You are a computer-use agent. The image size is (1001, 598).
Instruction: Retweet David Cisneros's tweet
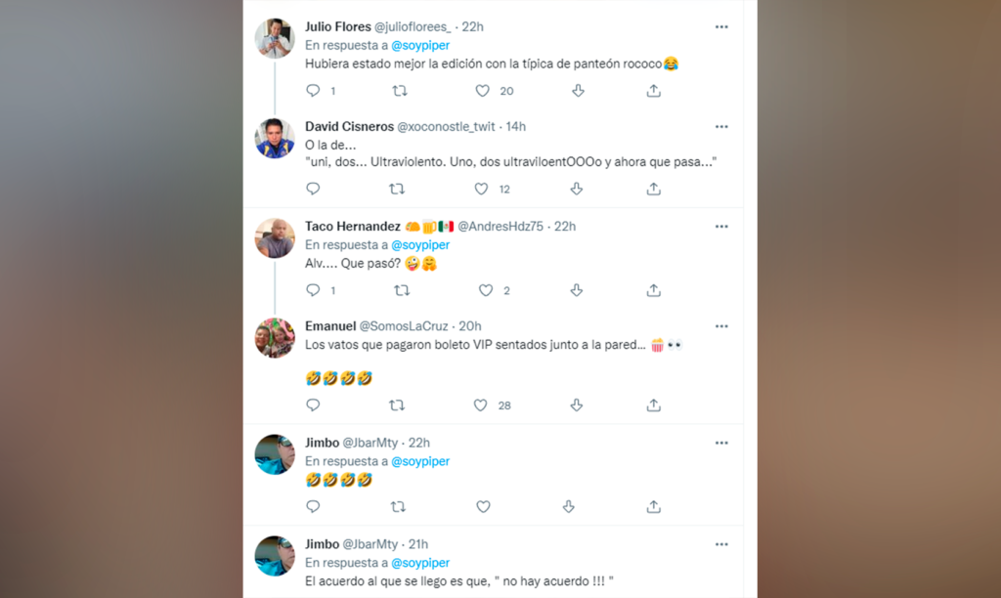[397, 189]
